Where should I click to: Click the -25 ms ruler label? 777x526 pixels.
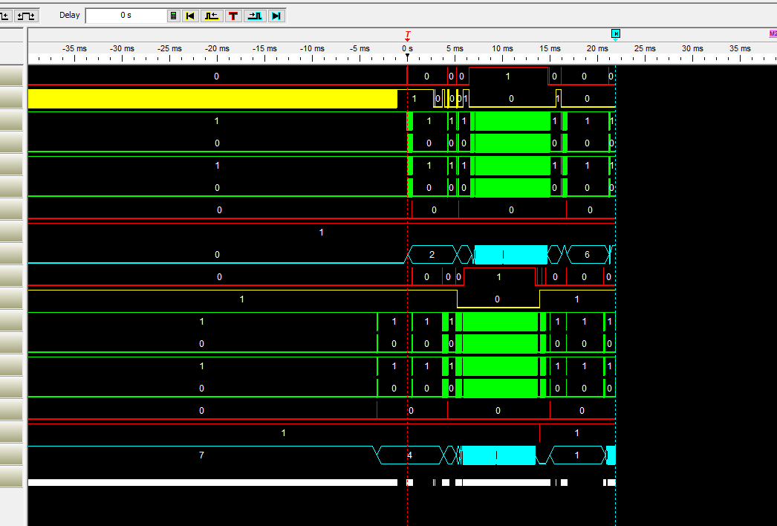click(x=169, y=48)
